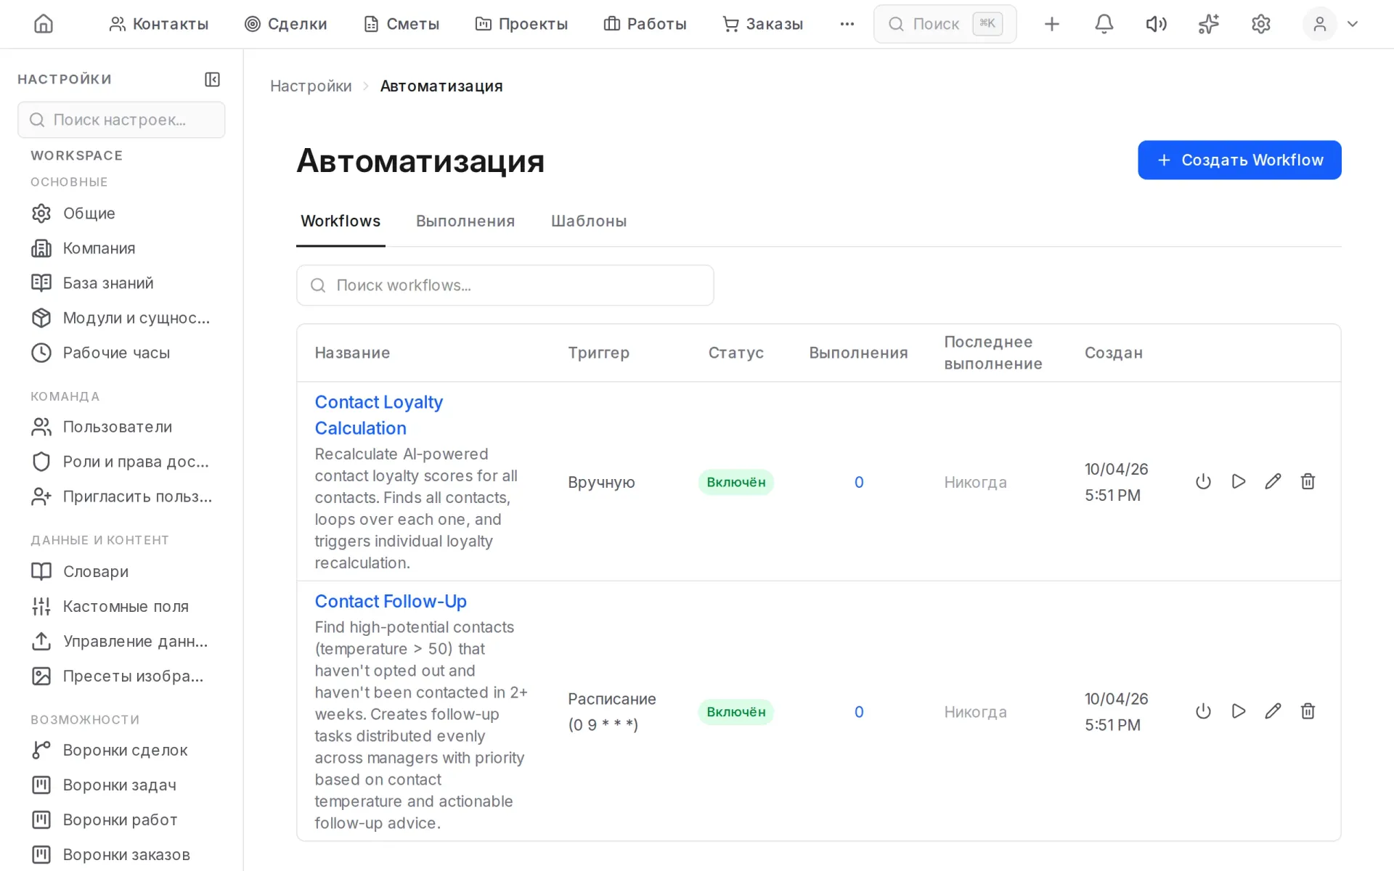Collapse the settings sidebar panel

[212, 79]
